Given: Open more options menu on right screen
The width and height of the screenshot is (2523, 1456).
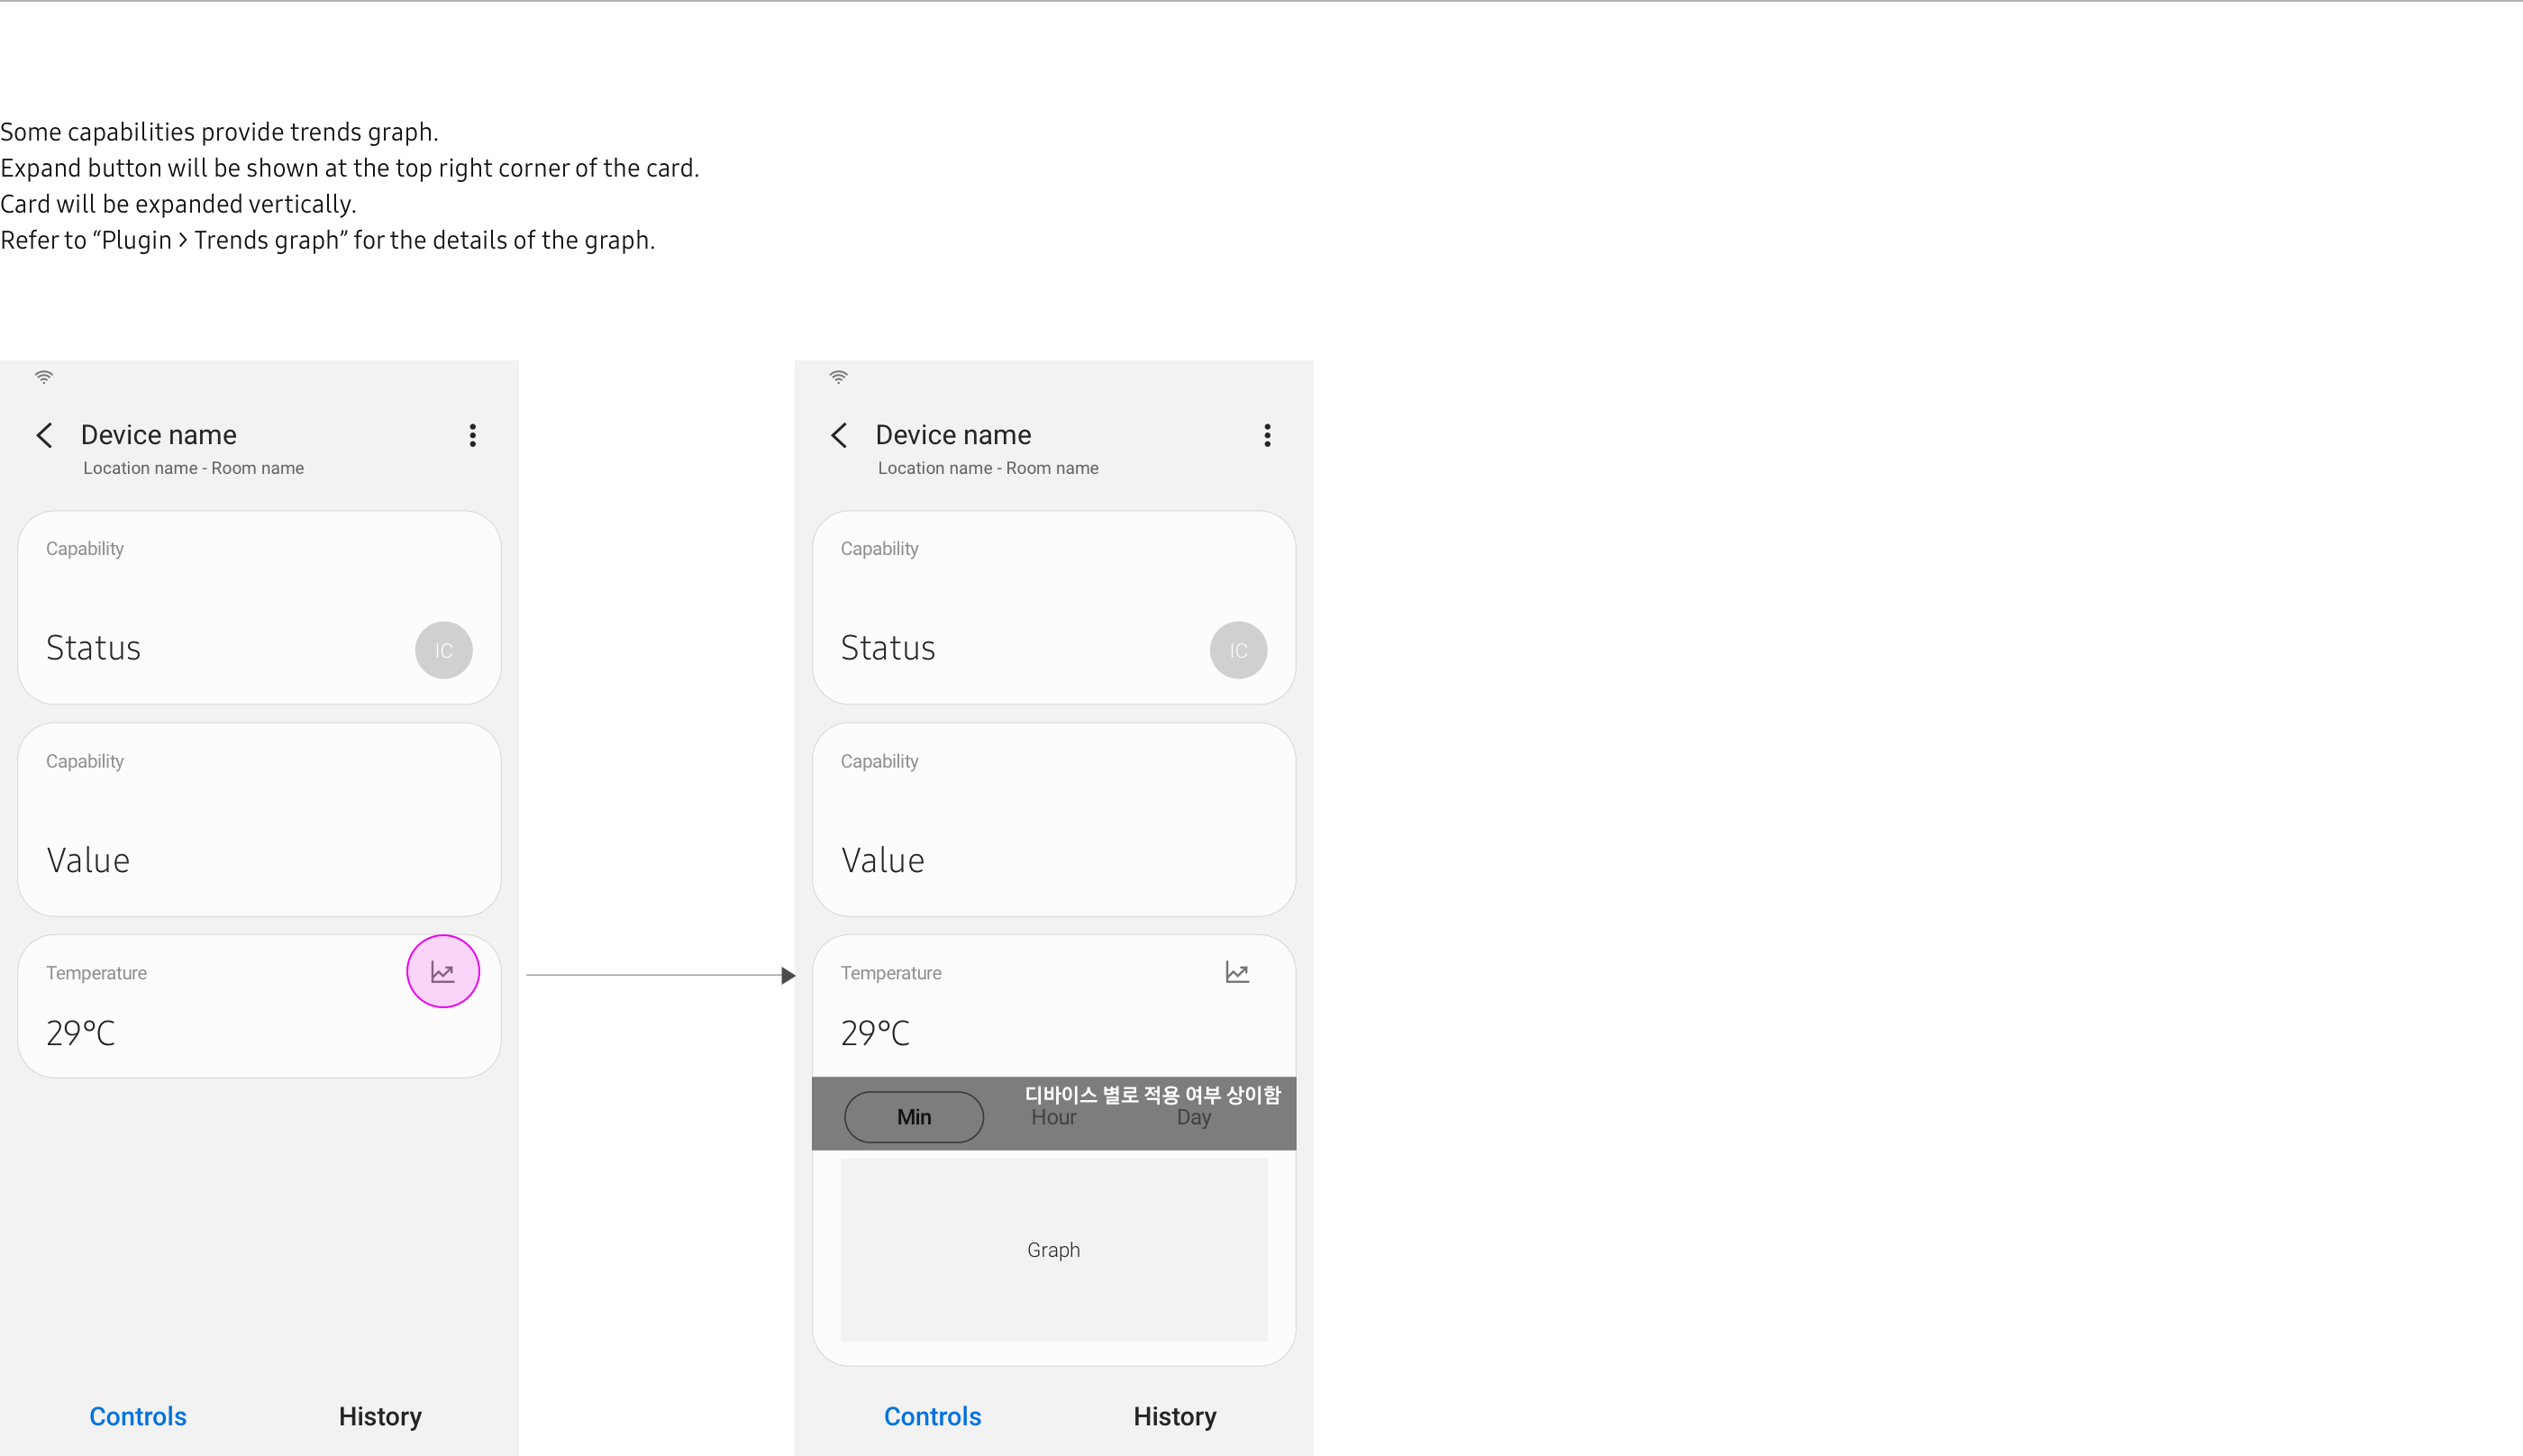Looking at the screenshot, I should tap(1267, 435).
